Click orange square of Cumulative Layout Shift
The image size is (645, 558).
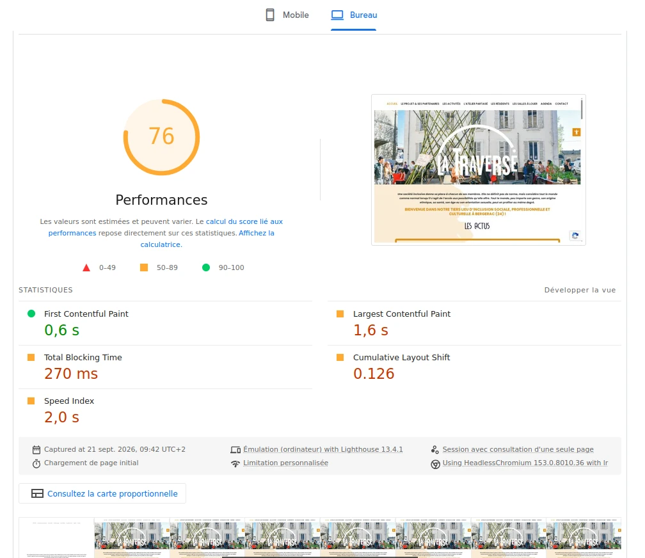340,357
